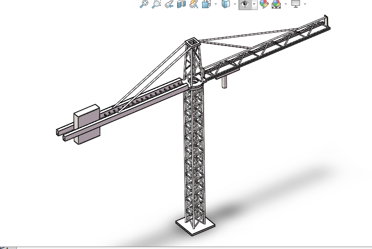Image resolution: width=372 pixels, height=249 pixels.
Task: Expand the View Orientation dropdown arrow
Action: [x=216, y=4]
